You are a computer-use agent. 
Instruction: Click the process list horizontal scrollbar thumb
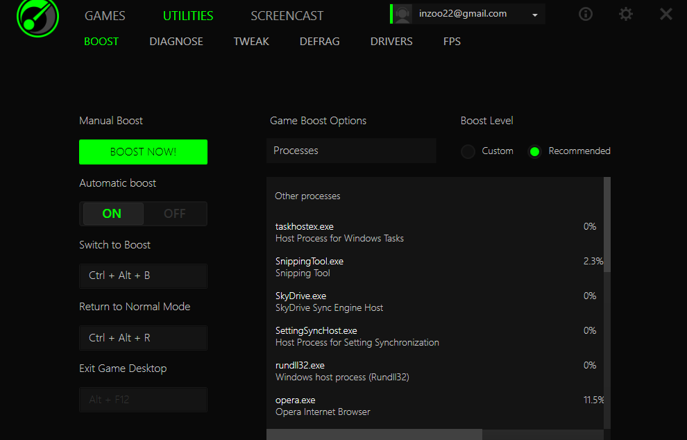tap(374, 434)
